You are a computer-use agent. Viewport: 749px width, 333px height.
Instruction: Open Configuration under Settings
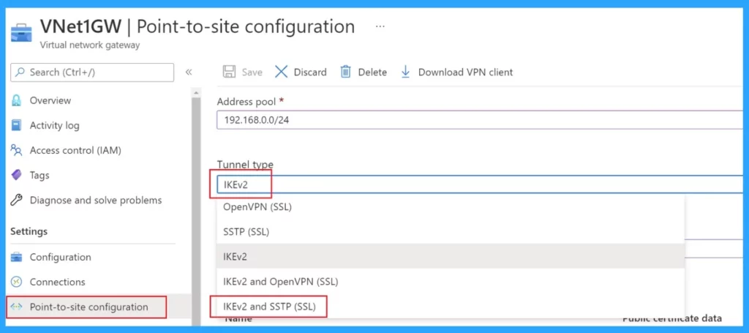60,257
